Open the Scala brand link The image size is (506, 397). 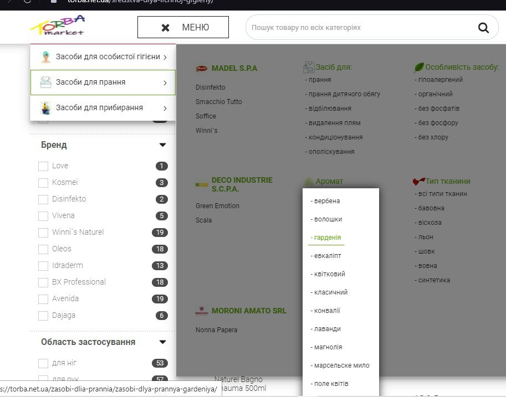(203, 220)
